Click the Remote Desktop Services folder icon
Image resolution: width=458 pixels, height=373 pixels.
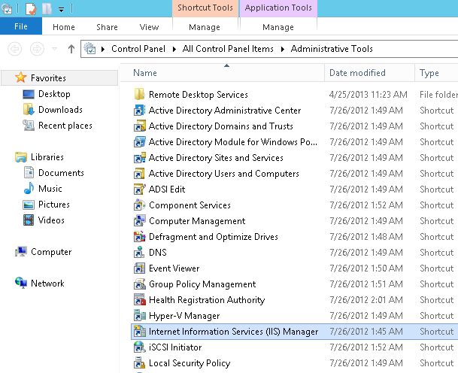pyautogui.click(x=139, y=94)
